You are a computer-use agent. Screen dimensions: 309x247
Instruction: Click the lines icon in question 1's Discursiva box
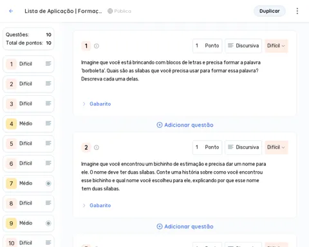pos(230,46)
